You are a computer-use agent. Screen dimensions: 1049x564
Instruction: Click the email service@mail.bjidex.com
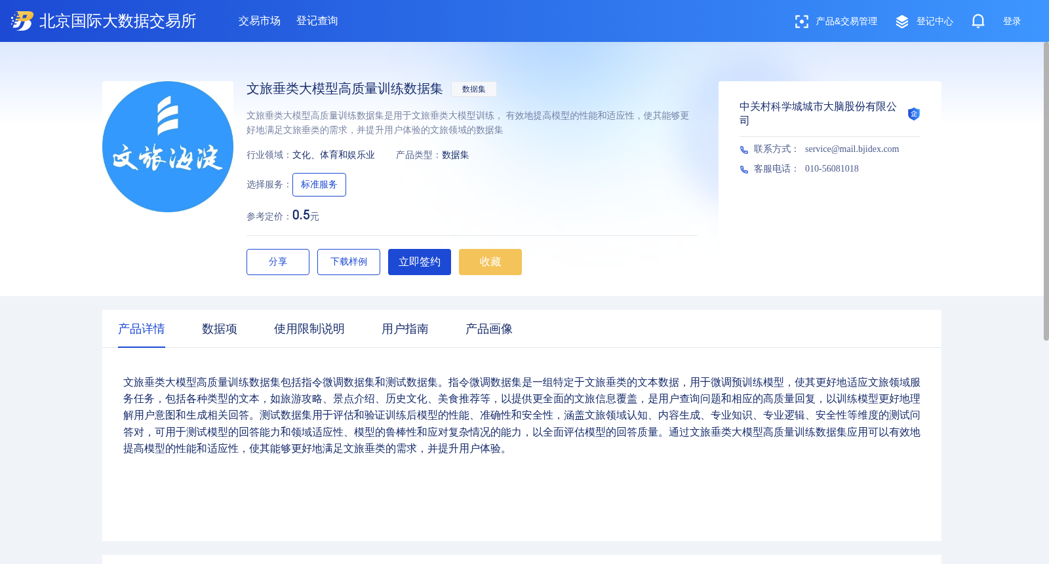852,149
